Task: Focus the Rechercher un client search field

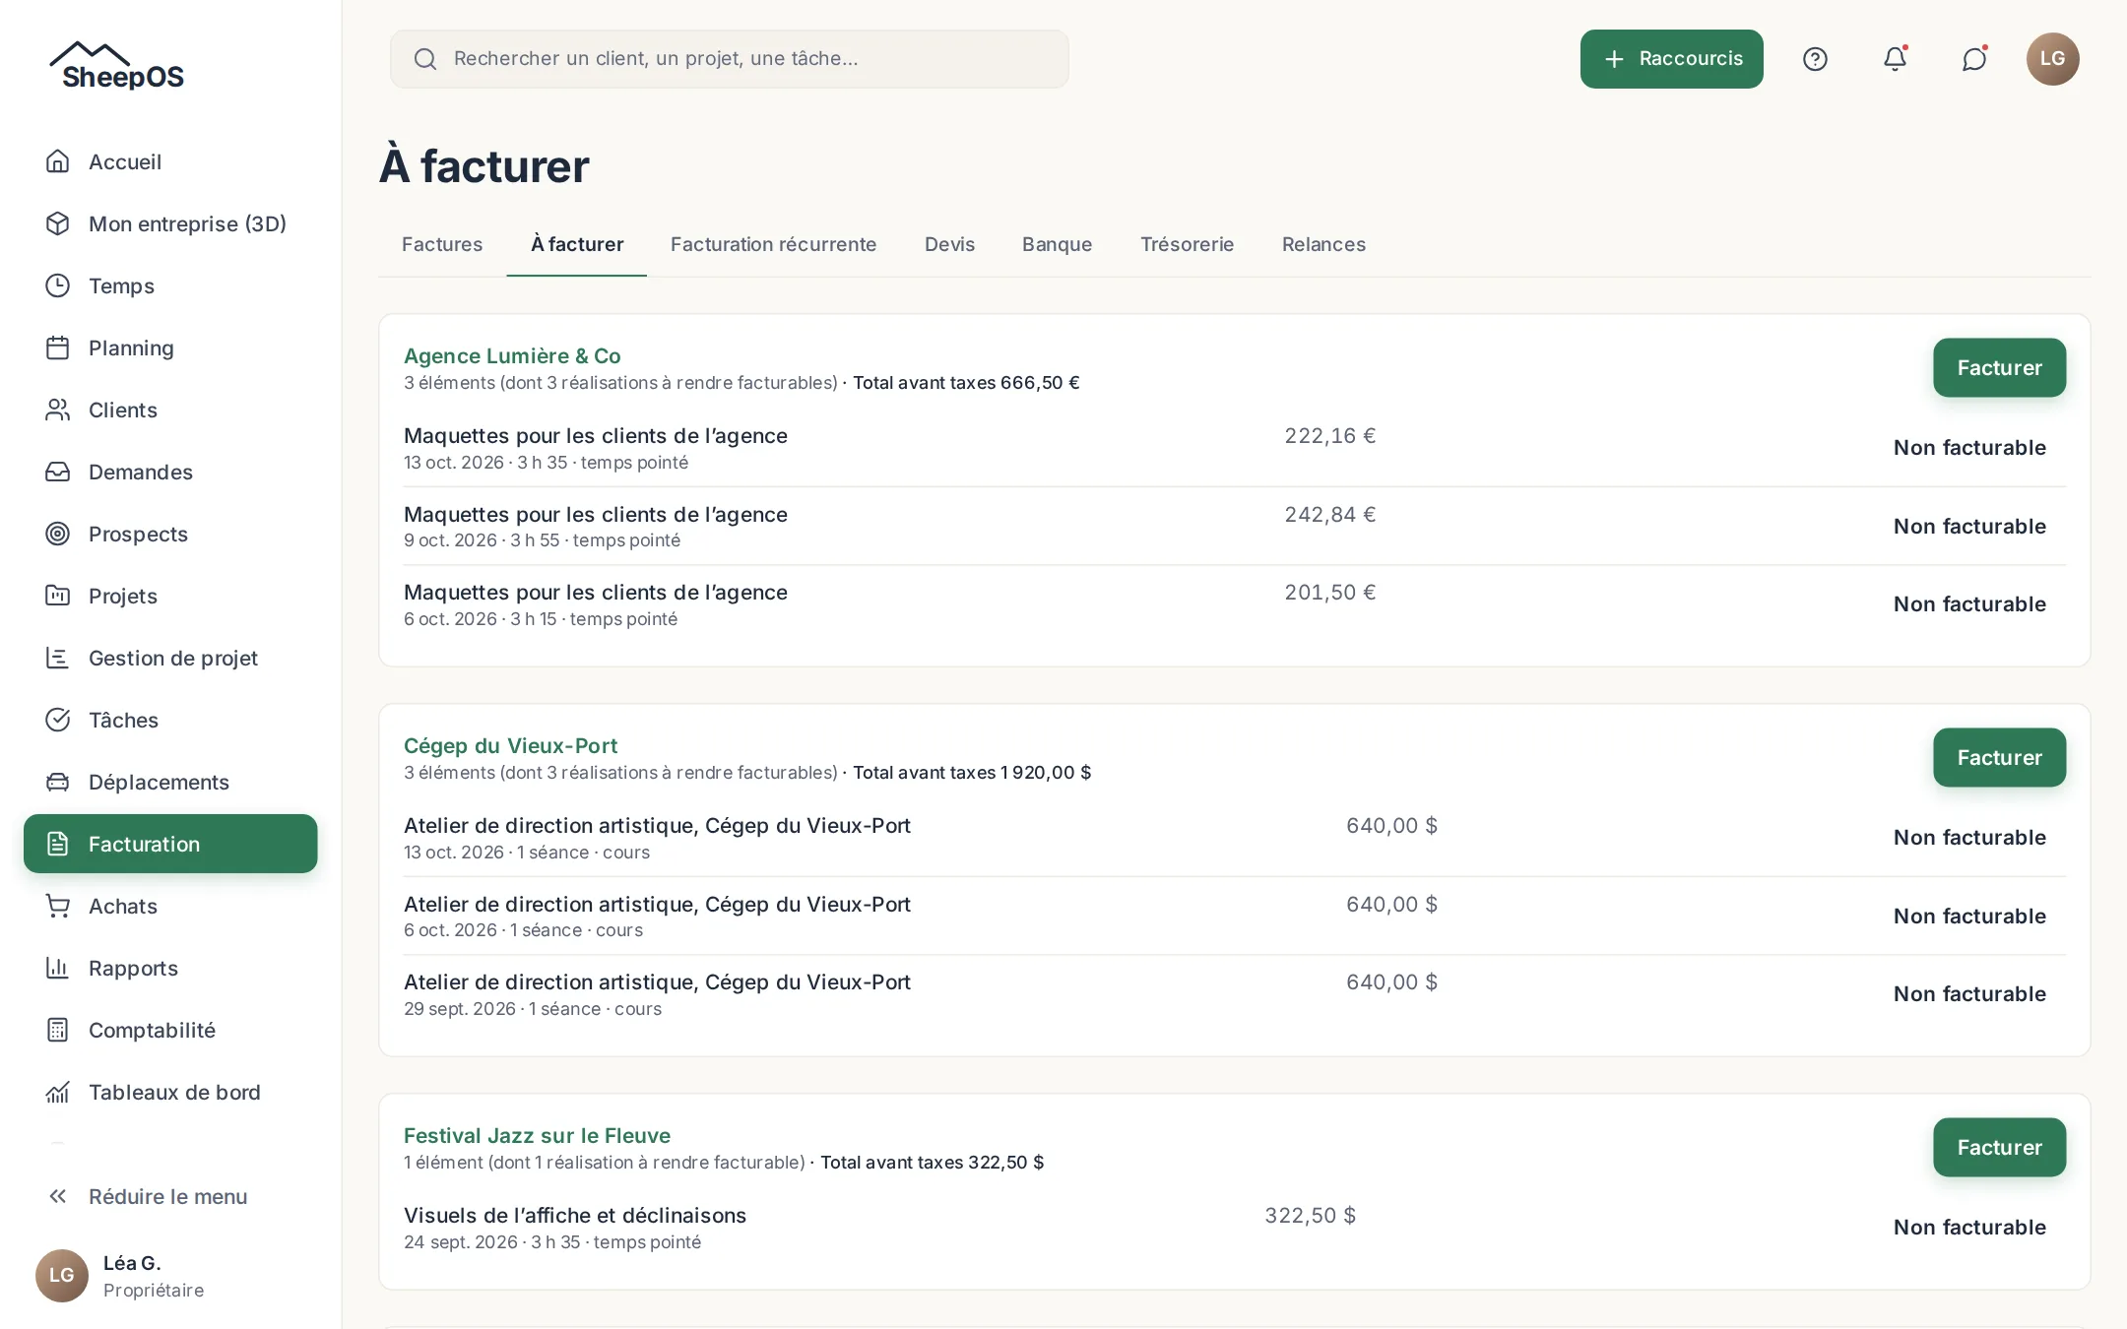Action: click(x=729, y=59)
